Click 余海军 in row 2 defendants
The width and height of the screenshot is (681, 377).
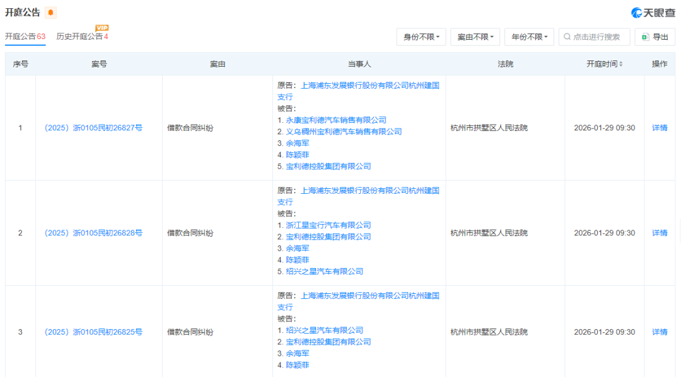point(298,249)
